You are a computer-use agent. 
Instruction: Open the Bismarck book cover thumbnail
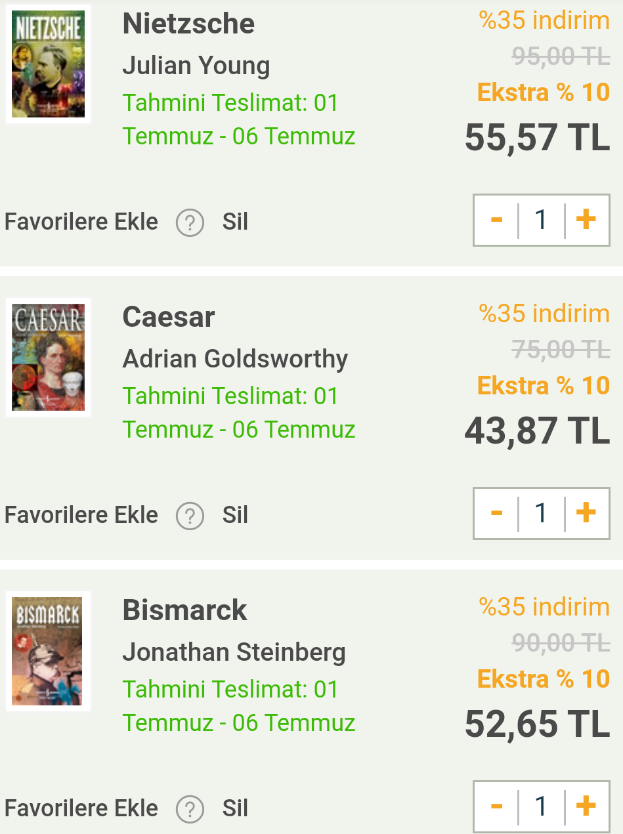48,650
